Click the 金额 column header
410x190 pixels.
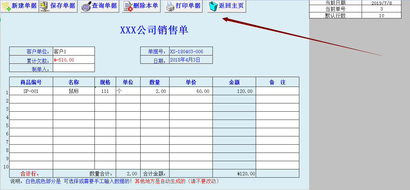click(x=234, y=82)
